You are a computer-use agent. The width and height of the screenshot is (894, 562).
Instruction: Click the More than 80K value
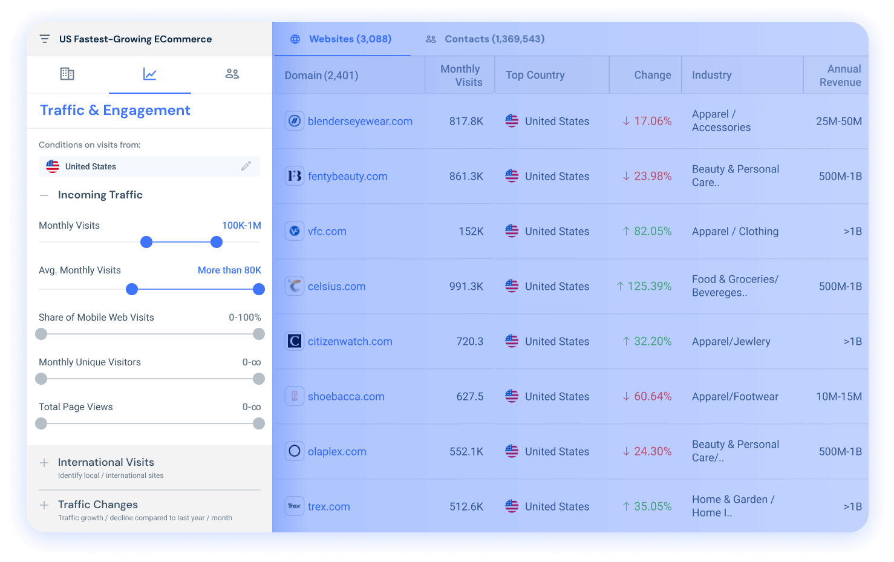pyautogui.click(x=229, y=270)
